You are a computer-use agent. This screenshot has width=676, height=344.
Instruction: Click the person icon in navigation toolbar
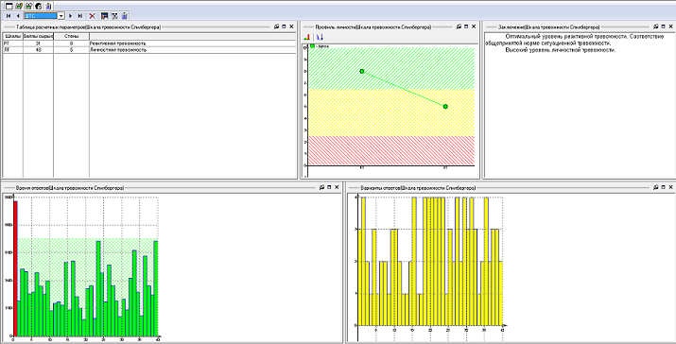[124, 16]
